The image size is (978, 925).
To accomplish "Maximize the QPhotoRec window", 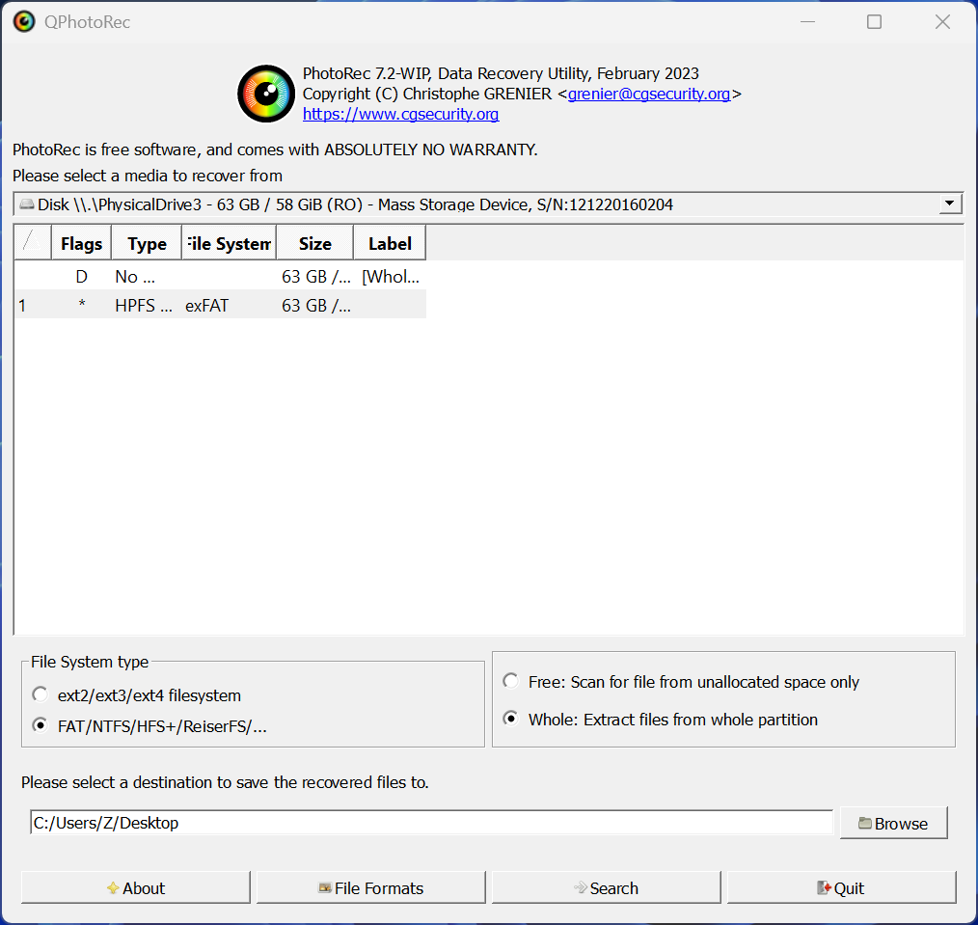I will (x=875, y=22).
